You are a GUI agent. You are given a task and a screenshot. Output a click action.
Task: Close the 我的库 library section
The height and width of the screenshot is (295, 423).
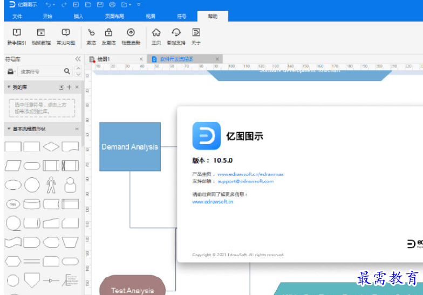[x=77, y=87]
